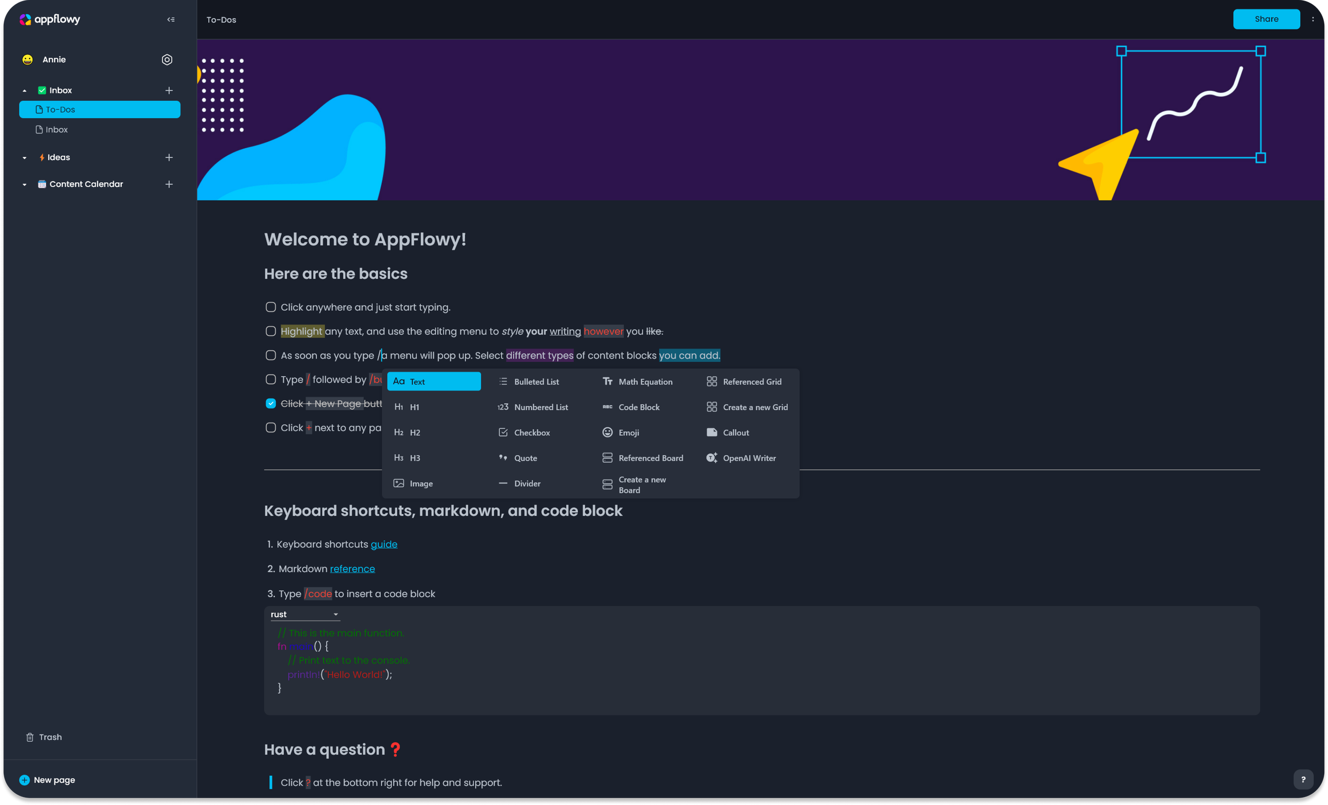Open settings with the gear next to Annie
This screenshot has width=1328, height=805.
(x=167, y=60)
